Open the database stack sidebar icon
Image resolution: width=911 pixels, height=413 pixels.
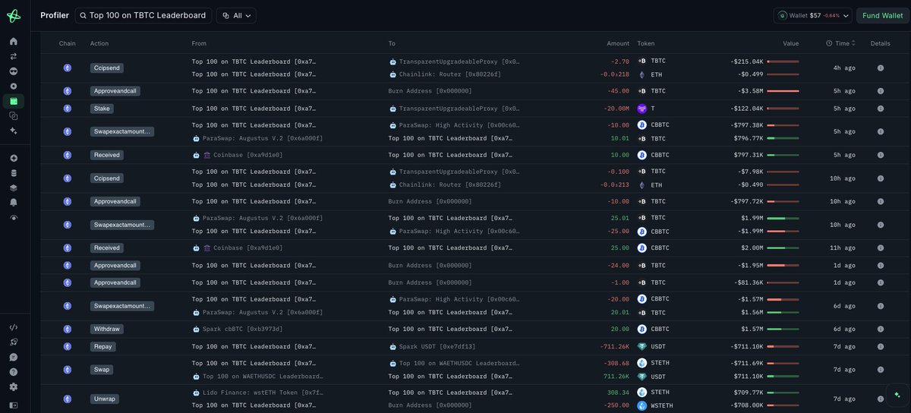tap(14, 173)
